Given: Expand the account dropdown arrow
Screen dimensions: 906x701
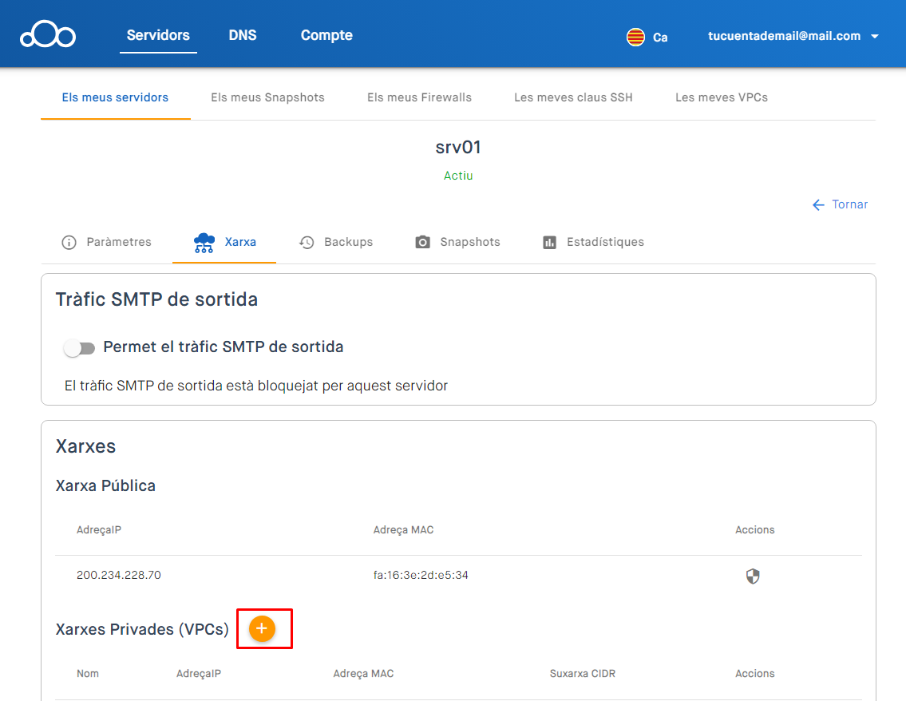Looking at the screenshot, I should click(x=874, y=37).
